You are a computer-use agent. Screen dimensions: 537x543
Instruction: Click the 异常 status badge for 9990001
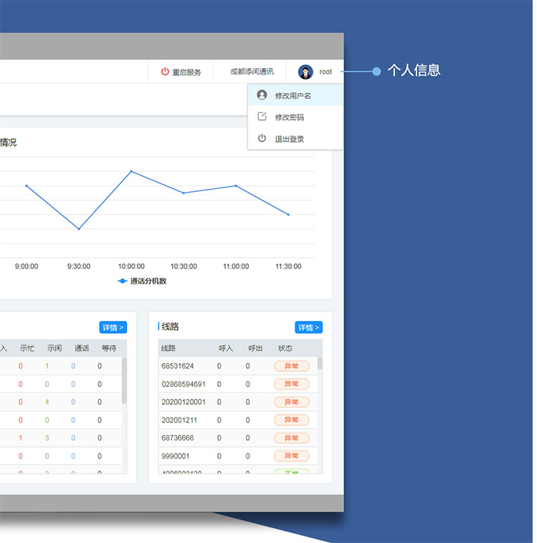click(x=292, y=456)
